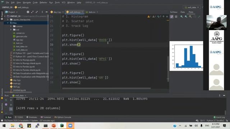
Task: Hide the Project tool window
Action: [46, 12]
